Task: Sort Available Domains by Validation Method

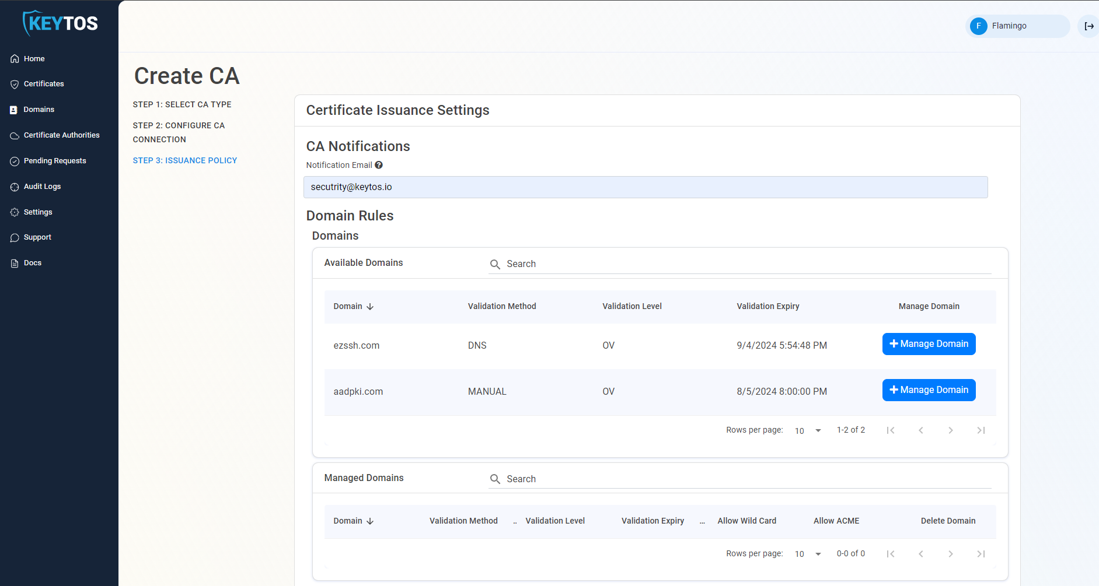Action: 502,306
